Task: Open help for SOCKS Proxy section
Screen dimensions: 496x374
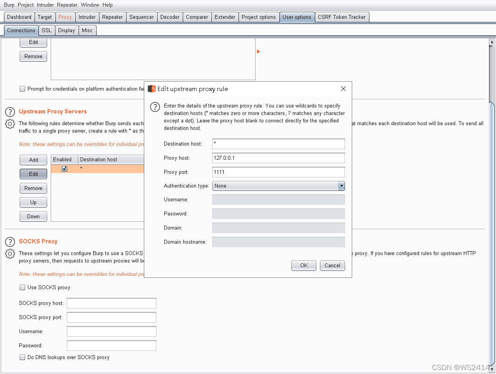Action: point(10,242)
